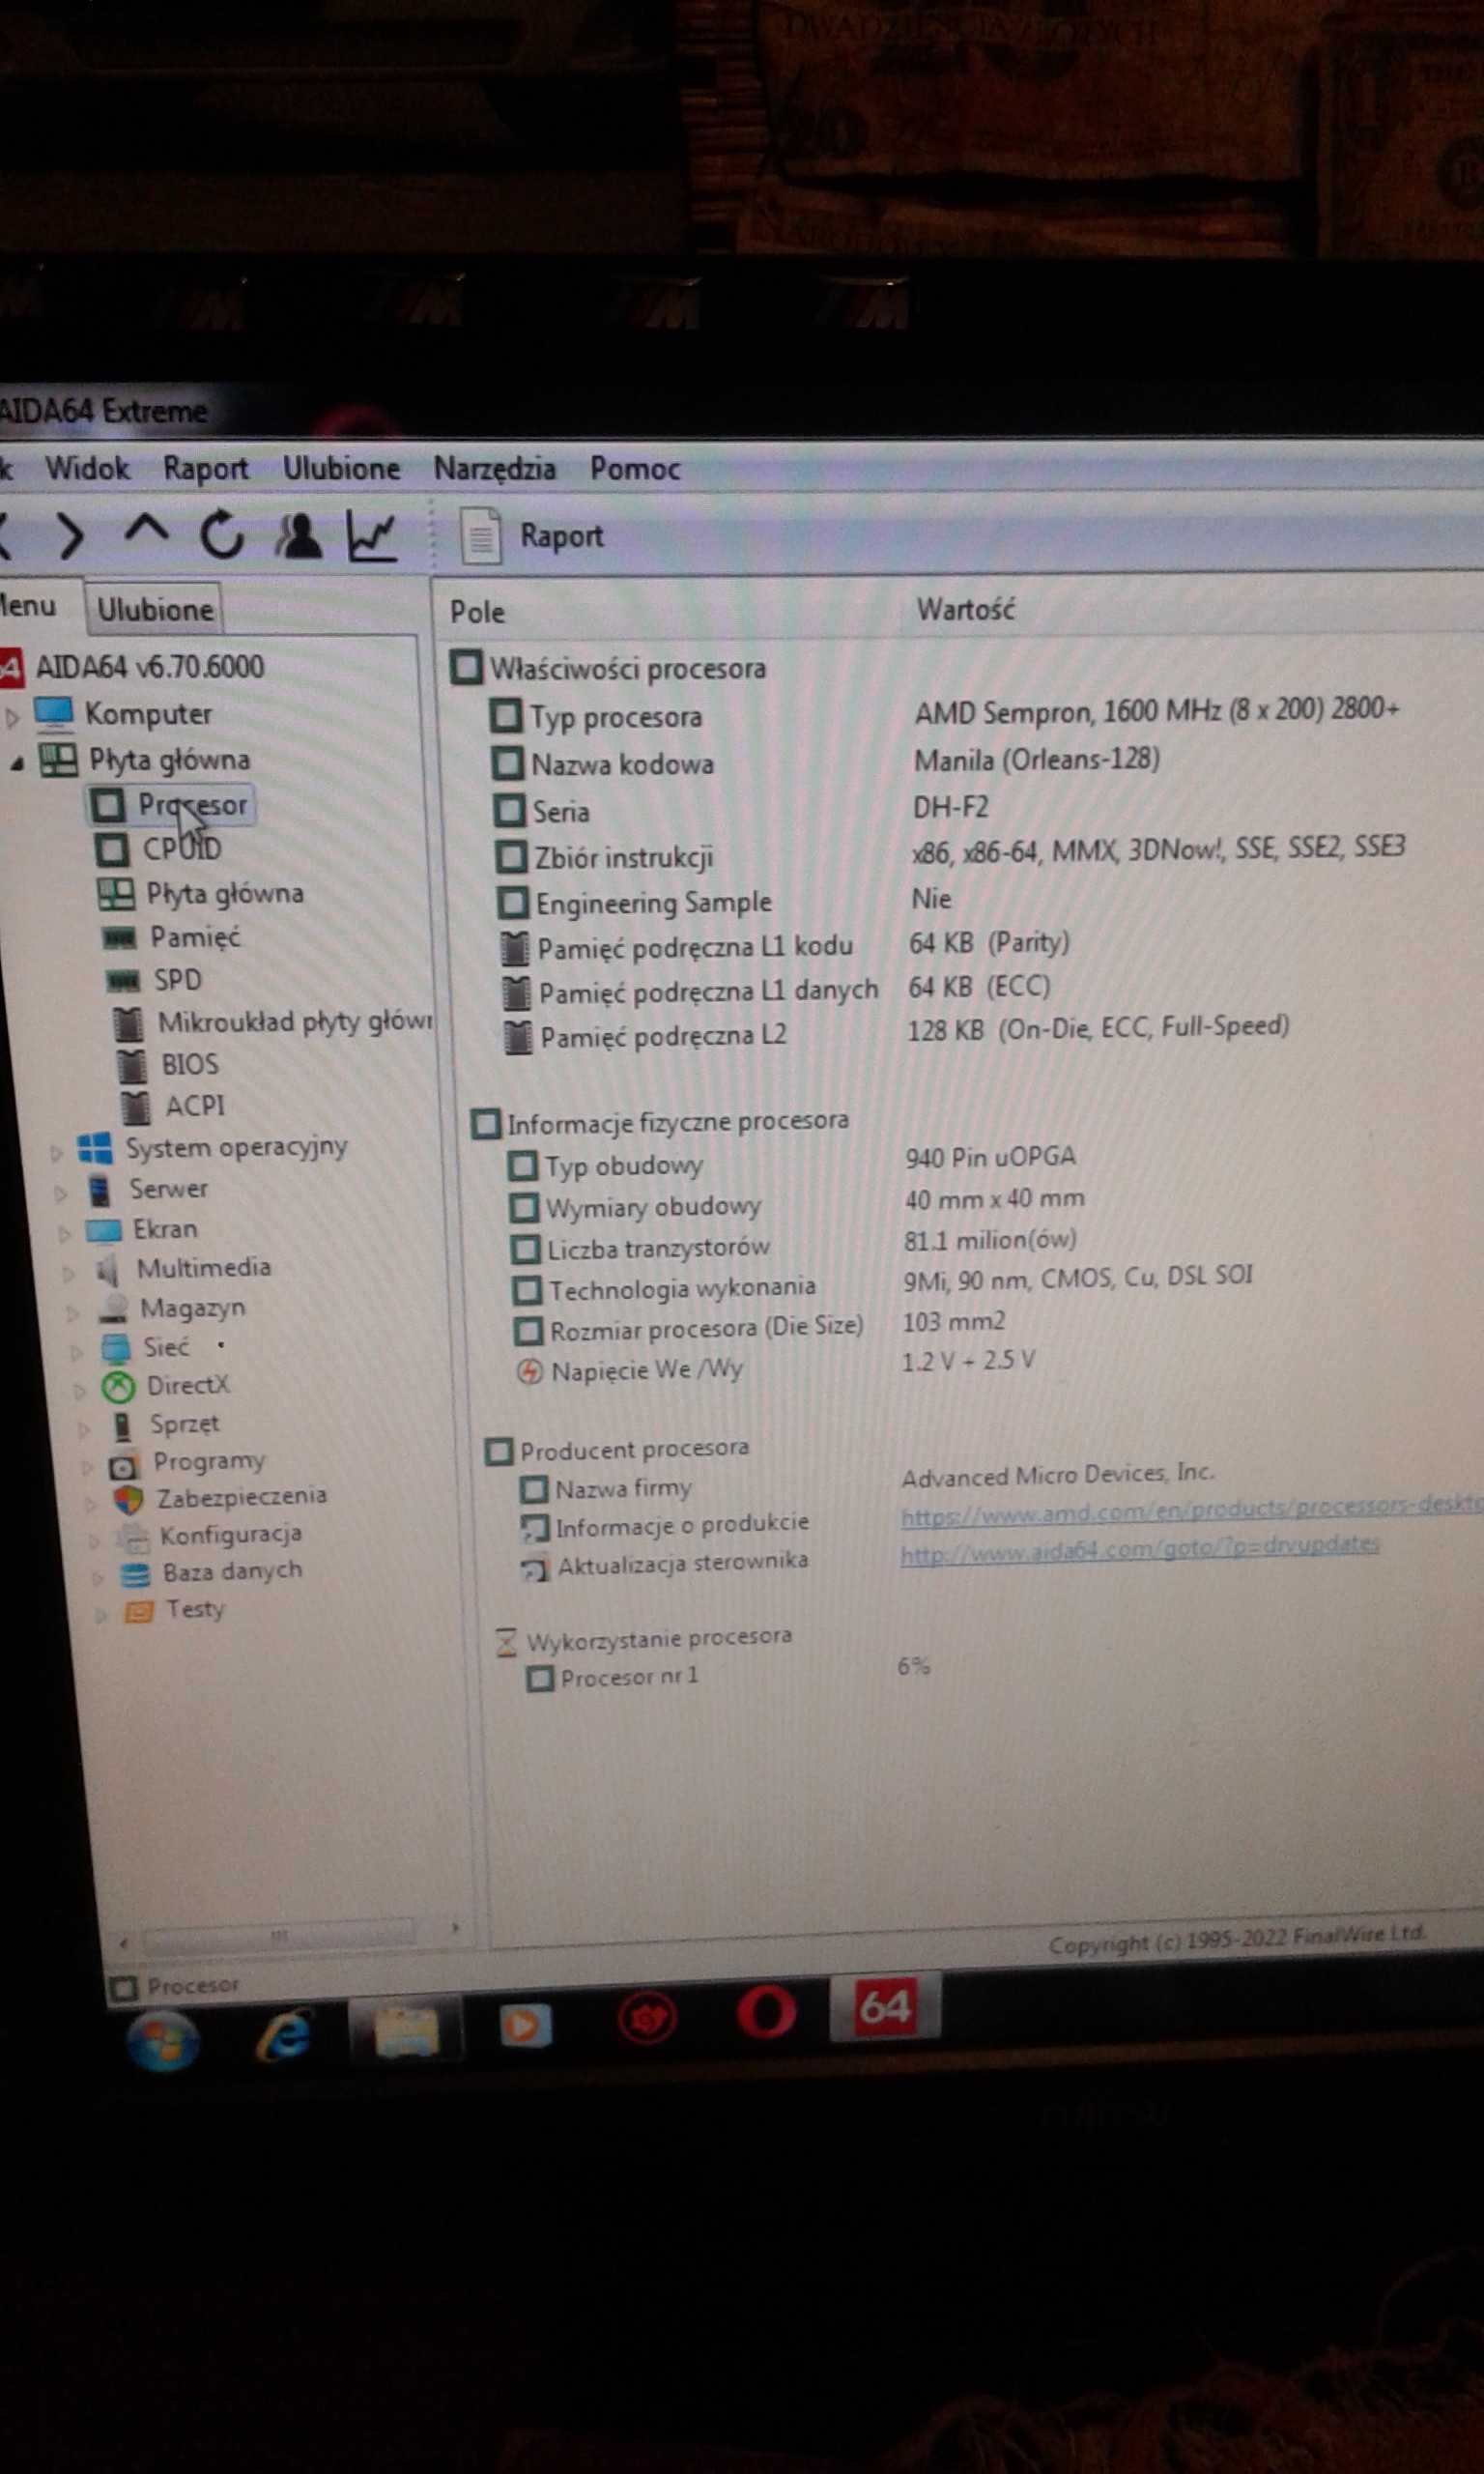
Task: Select the Baza danych tree item
Action: pos(212,1572)
